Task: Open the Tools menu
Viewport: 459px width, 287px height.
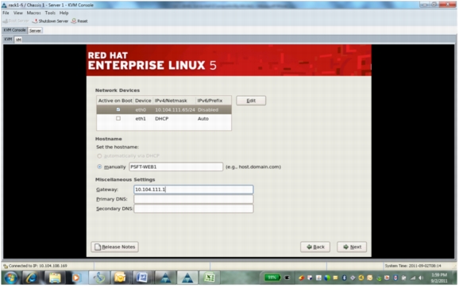Action: click(50, 13)
